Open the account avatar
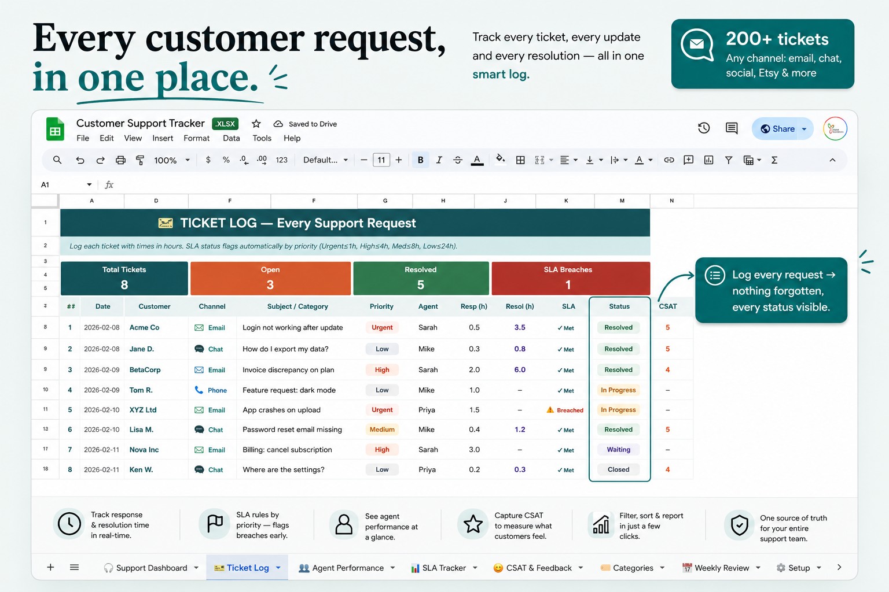This screenshot has width=889, height=592. pyautogui.click(x=835, y=128)
